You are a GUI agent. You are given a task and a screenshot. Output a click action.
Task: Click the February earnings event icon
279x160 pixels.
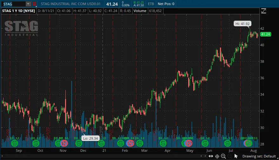pos(130,143)
